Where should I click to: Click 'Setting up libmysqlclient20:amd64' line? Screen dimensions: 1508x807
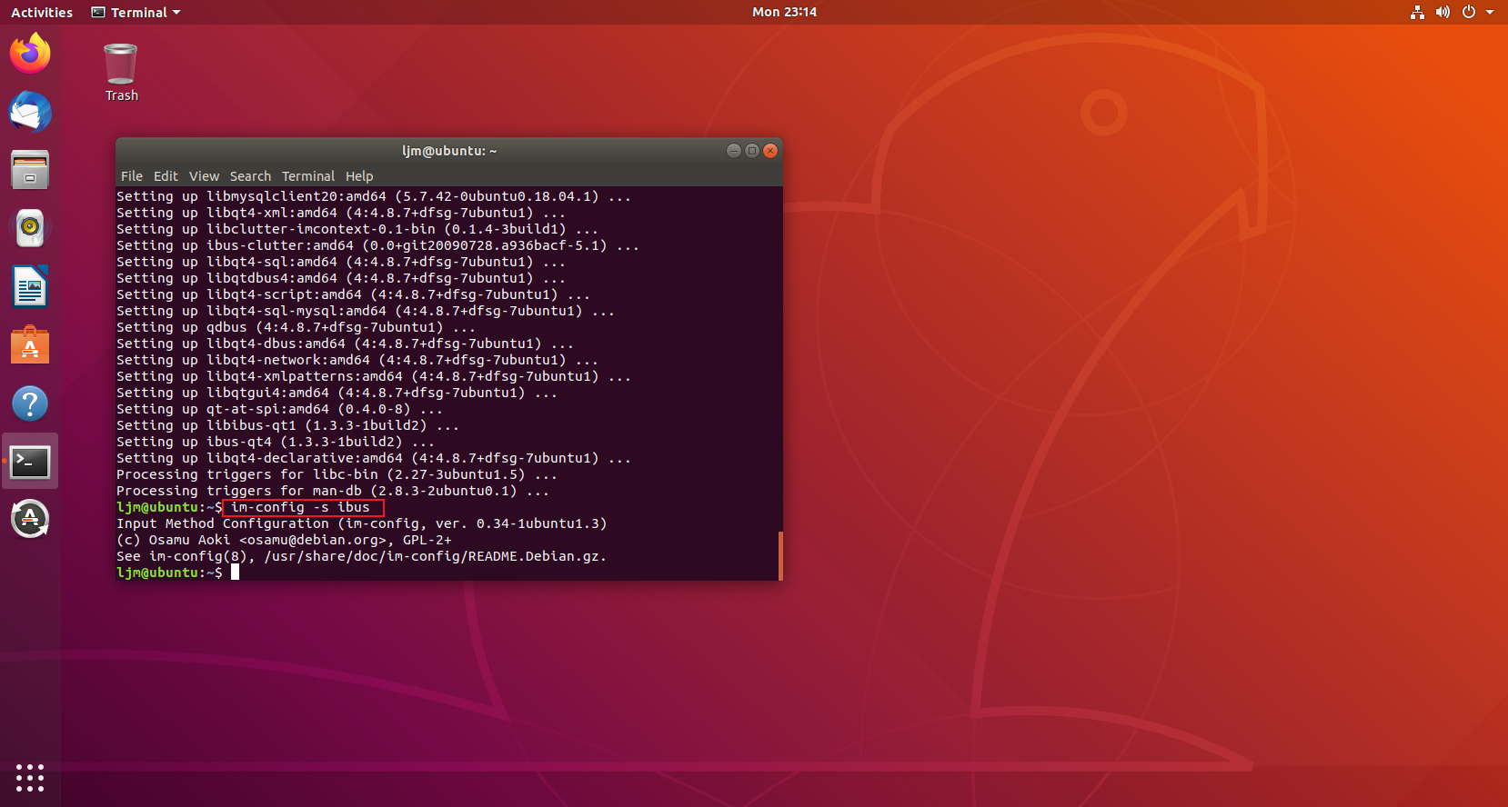coord(374,196)
